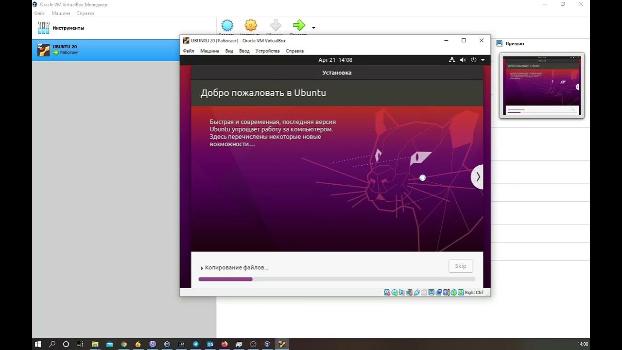Click the network adapter icon in VM status bar
Screen dimensions: 622x350
coord(409,293)
